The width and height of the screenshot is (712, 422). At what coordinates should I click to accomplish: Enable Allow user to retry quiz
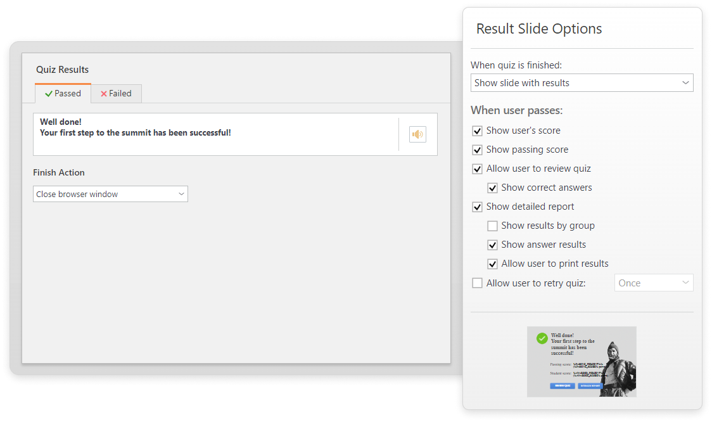[x=478, y=283]
